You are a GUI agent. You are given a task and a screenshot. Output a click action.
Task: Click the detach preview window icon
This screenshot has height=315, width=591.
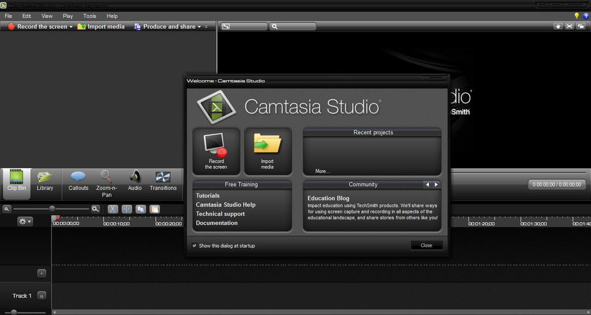(581, 26)
